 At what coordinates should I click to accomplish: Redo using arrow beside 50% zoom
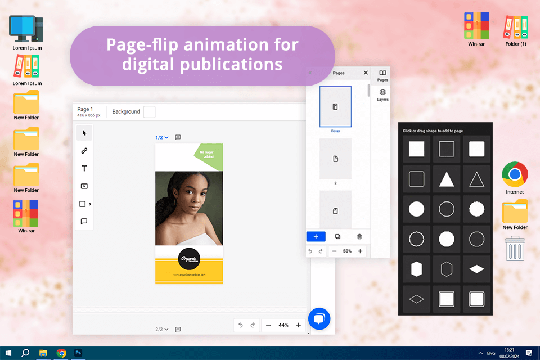click(321, 251)
